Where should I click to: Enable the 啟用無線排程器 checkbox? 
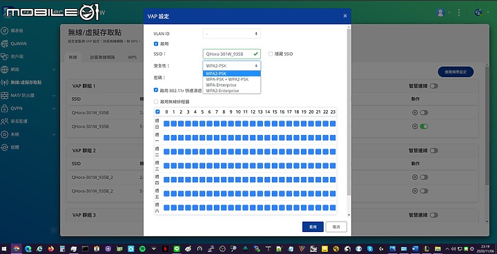(155, 102)
